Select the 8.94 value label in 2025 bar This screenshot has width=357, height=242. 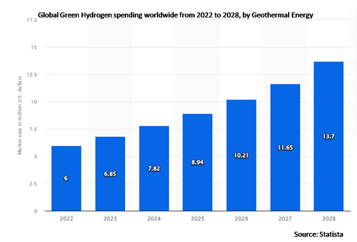[198, 162]
